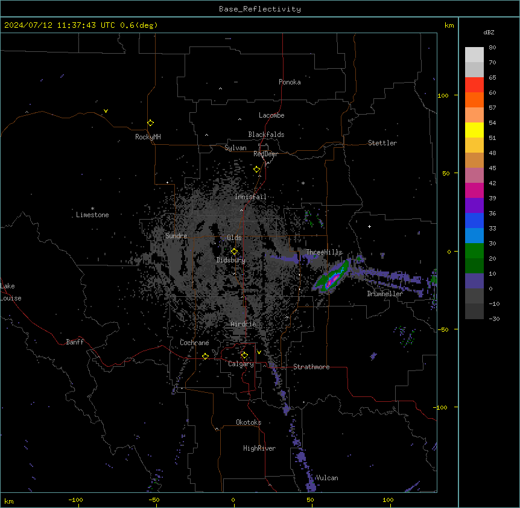Screen dimensions: 520x508
Task: Click the yellow diamond marker above Calgary label
Action: 244,355
